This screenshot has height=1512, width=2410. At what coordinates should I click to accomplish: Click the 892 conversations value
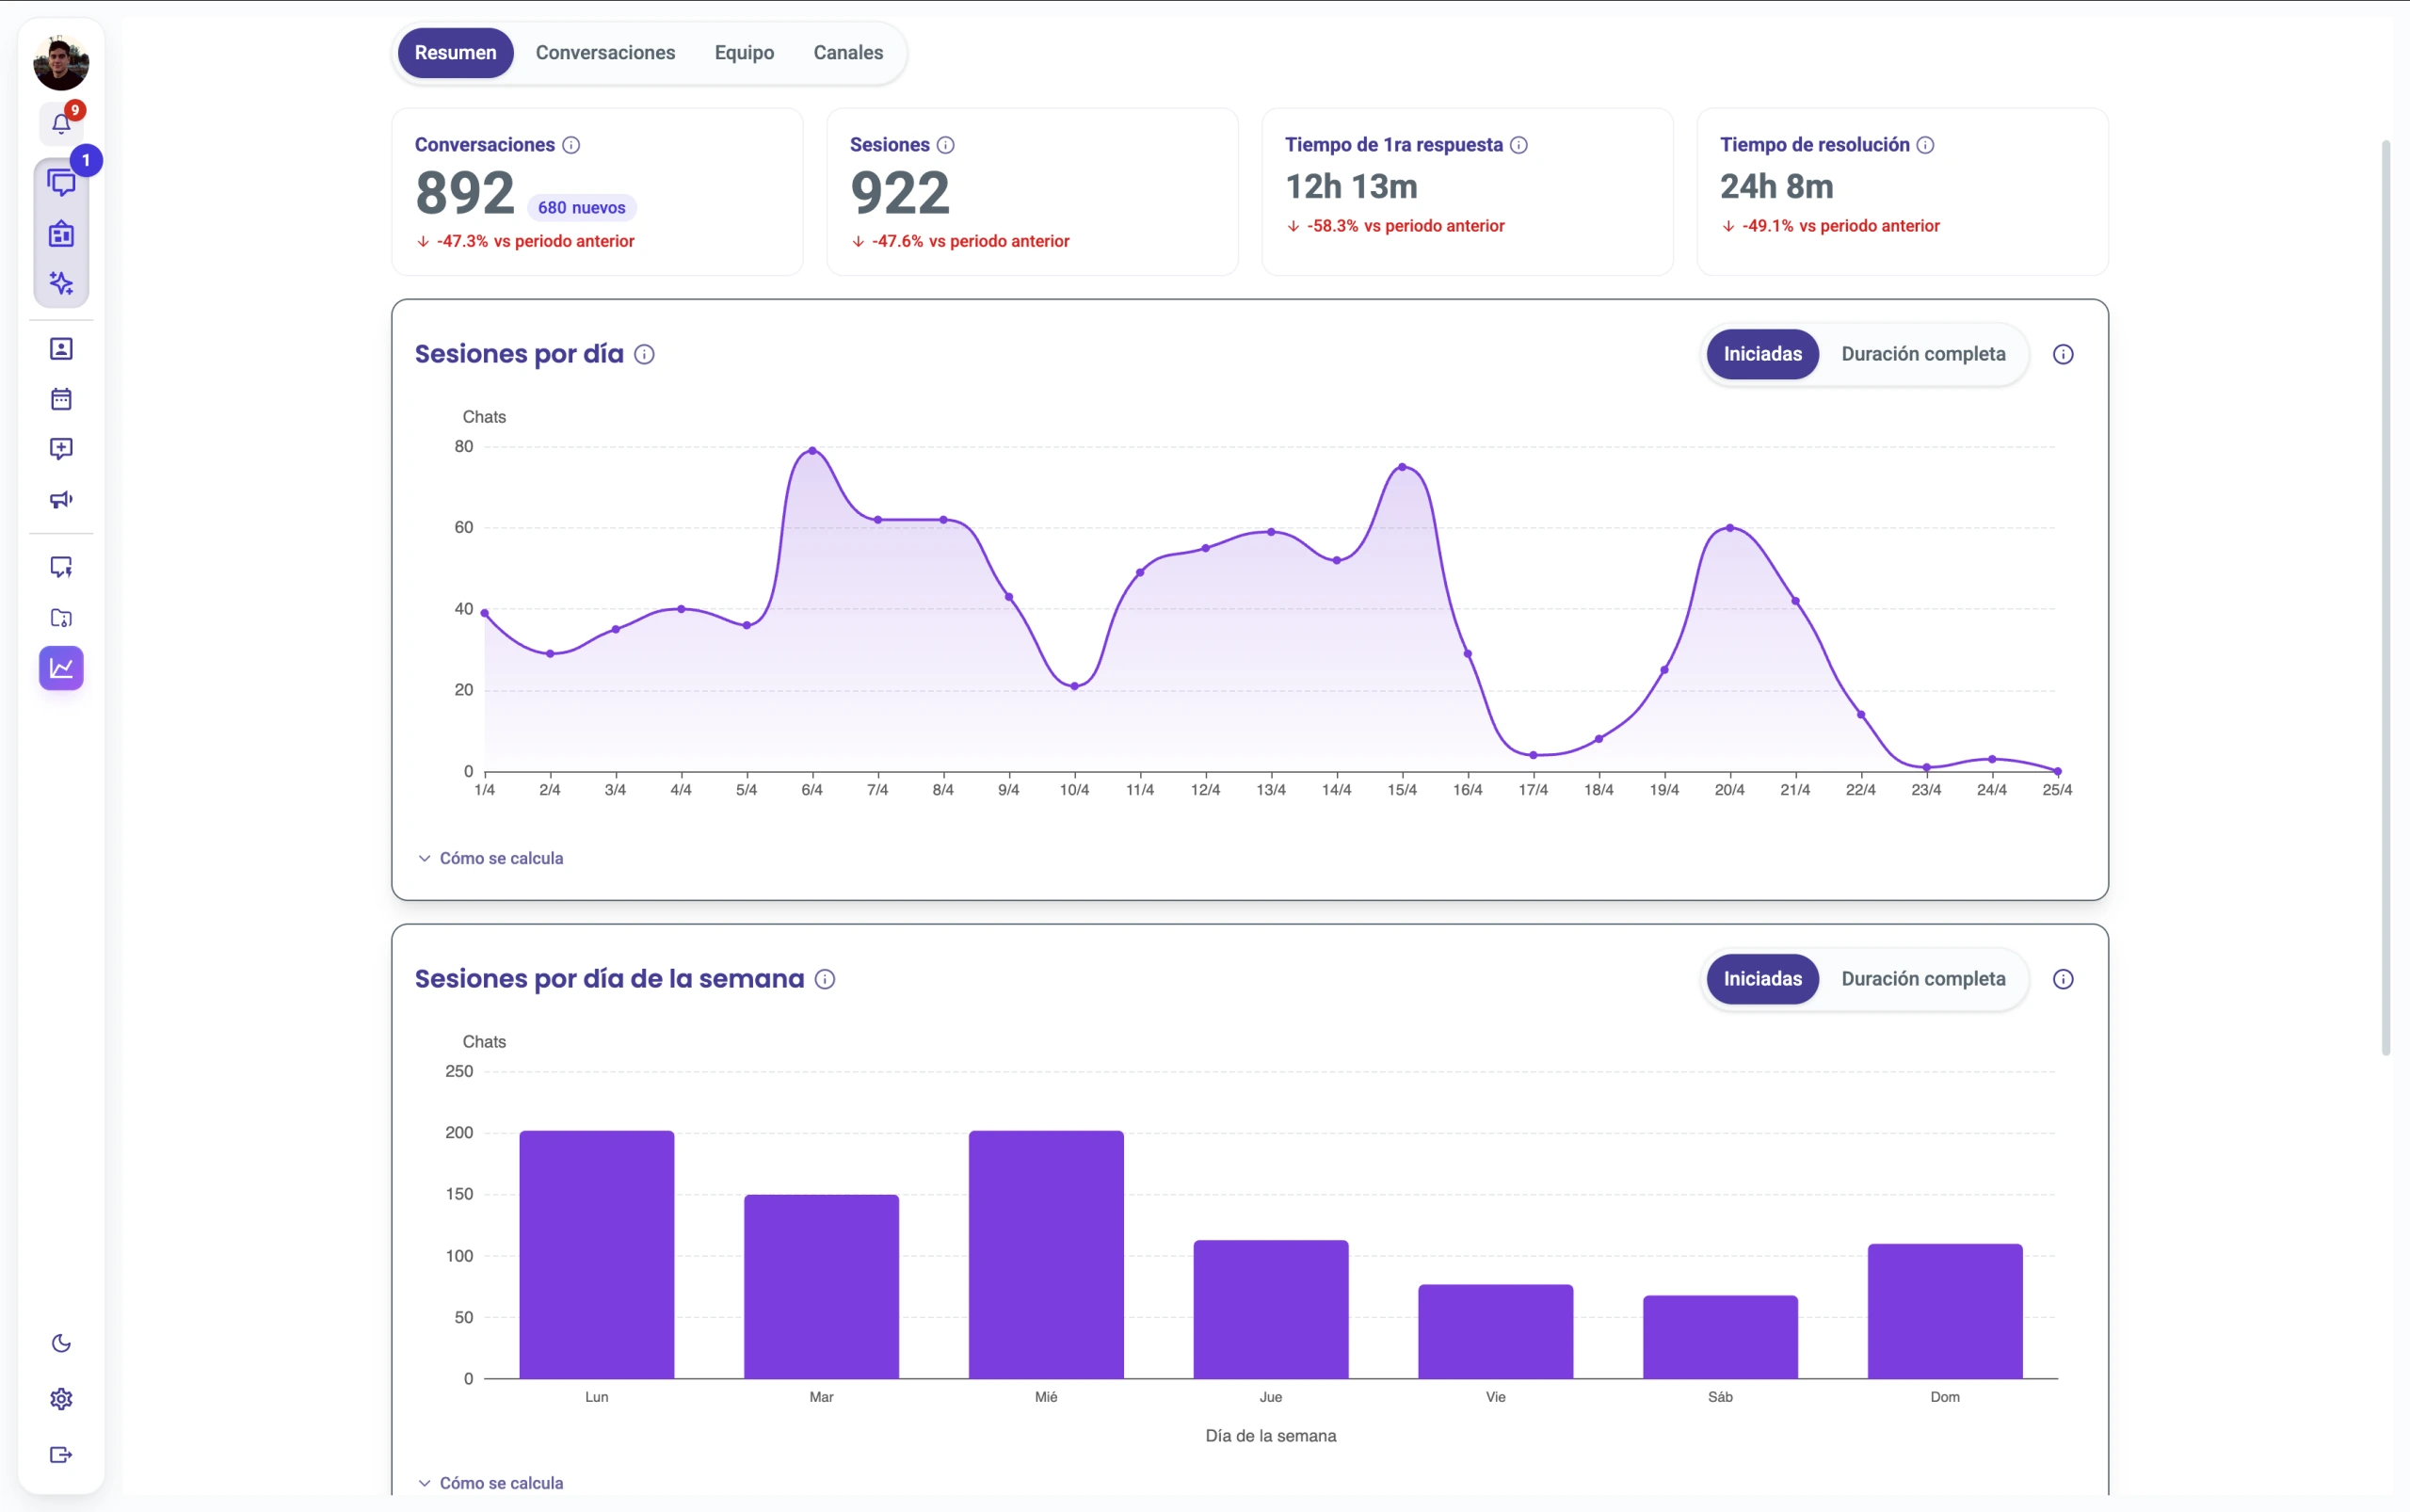[x=465, y=193]
